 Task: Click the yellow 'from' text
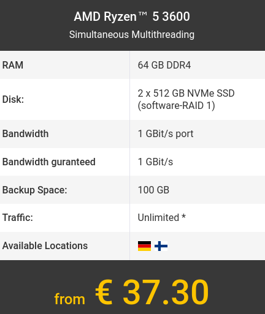[69, 299]
